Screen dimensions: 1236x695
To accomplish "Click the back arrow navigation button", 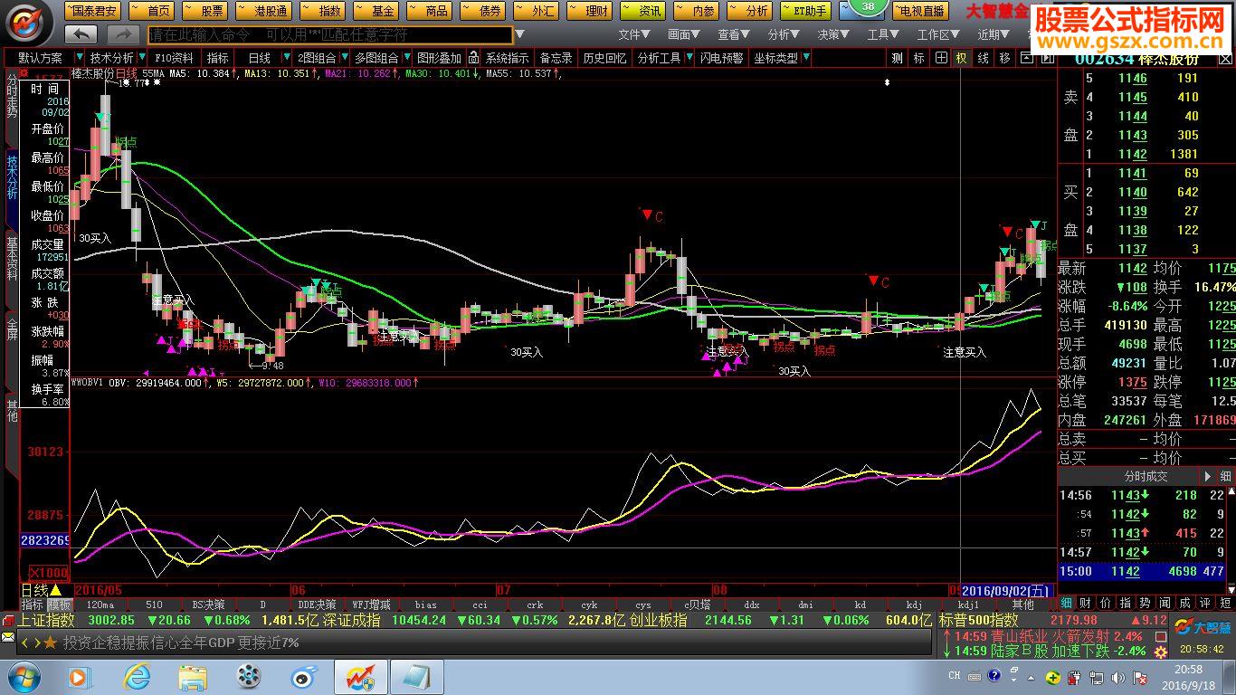I will (81, 34).
